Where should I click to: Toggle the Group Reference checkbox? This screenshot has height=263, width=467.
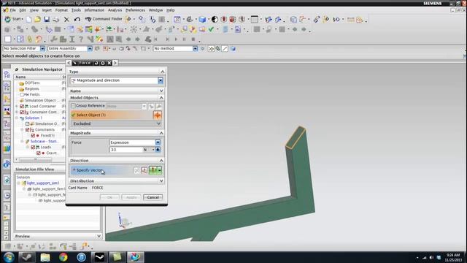pos(73,106)
